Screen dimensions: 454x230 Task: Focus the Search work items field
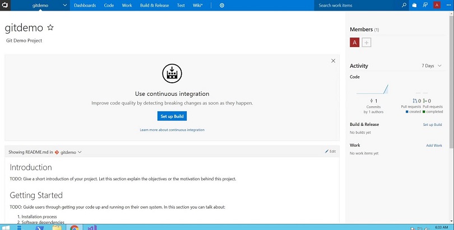coord(358,5)
